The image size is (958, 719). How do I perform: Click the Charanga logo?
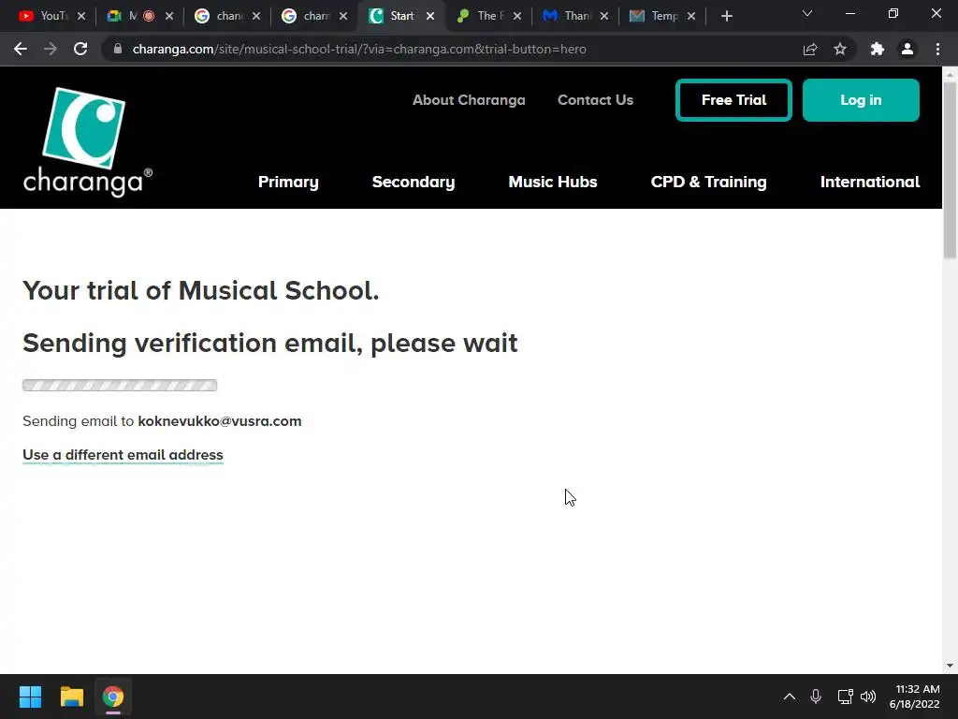coord(87,142)
